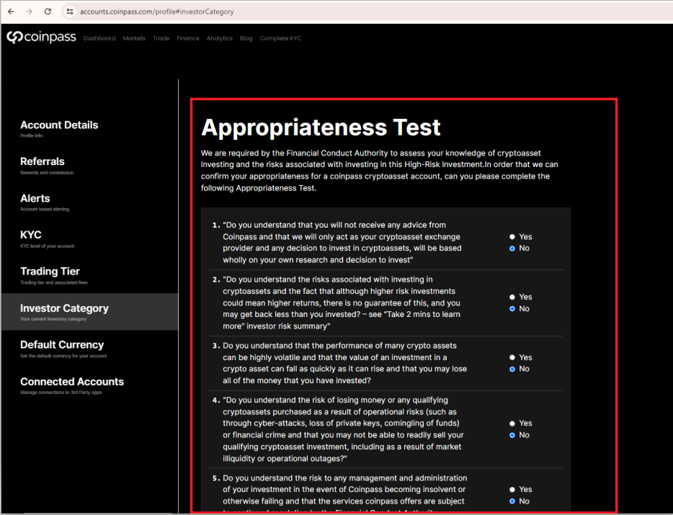Select No for question 2

coord(512,308)
